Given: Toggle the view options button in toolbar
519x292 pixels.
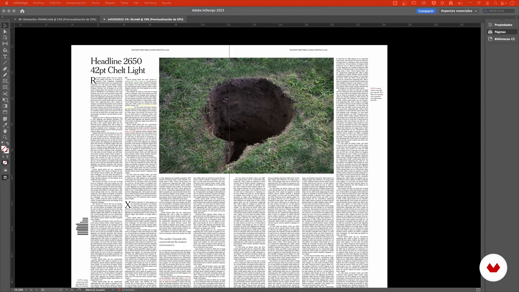Looking at the screenshot, I should (5, 170).
